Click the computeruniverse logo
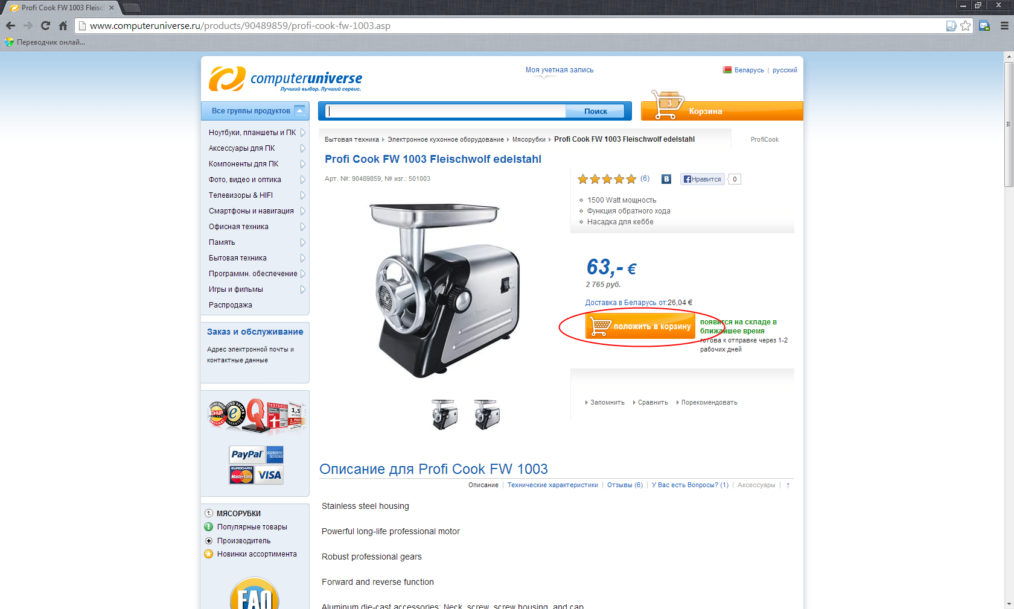This screenshot has width=1014, height=609. click(285, 79)
